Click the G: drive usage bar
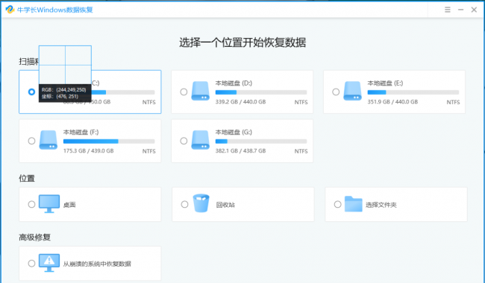The height and width of the screenshot is (283, 485). 261,141
